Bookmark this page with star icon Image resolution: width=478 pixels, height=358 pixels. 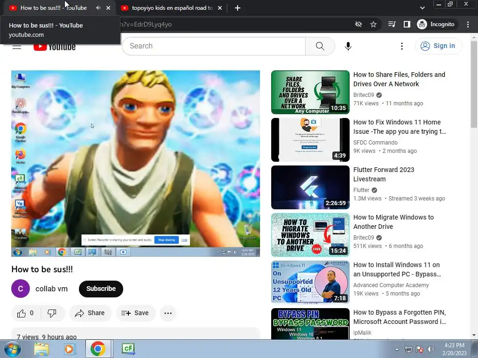(373, 24)
